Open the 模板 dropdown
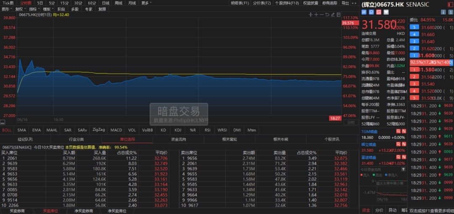This screenshot has width=454, height=214. pyautogui.click(x=48, y=9)
